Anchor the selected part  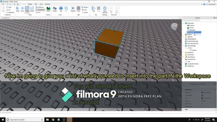[x=85, y=13]
